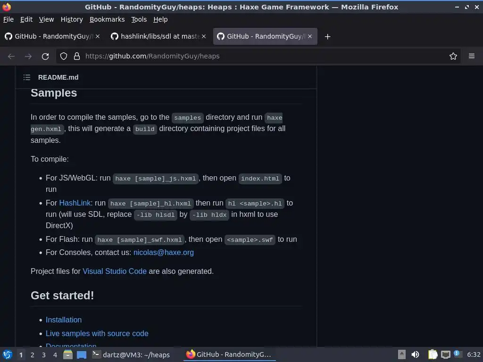Click the network monitor tray icon
Viewport: 483px width, 362px height.
click(x=445, y=354)
